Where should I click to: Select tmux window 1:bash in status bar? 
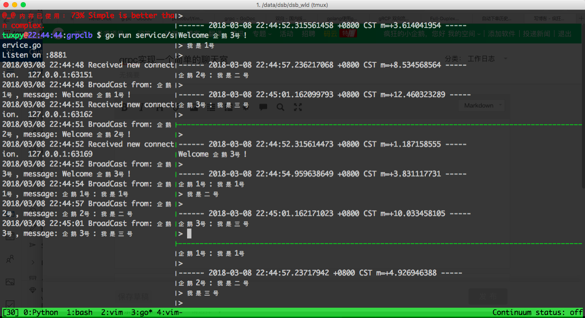coord(80,312)
